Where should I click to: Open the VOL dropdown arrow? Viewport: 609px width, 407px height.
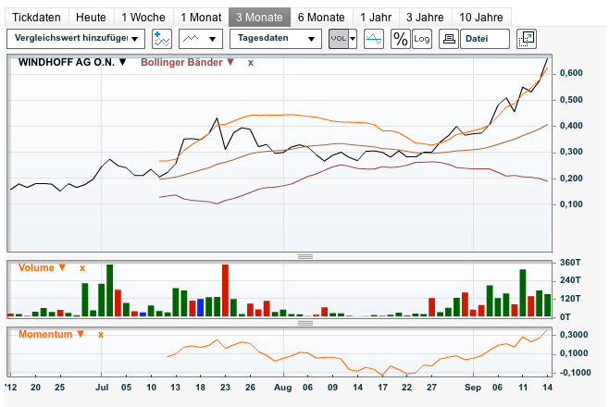353,39
